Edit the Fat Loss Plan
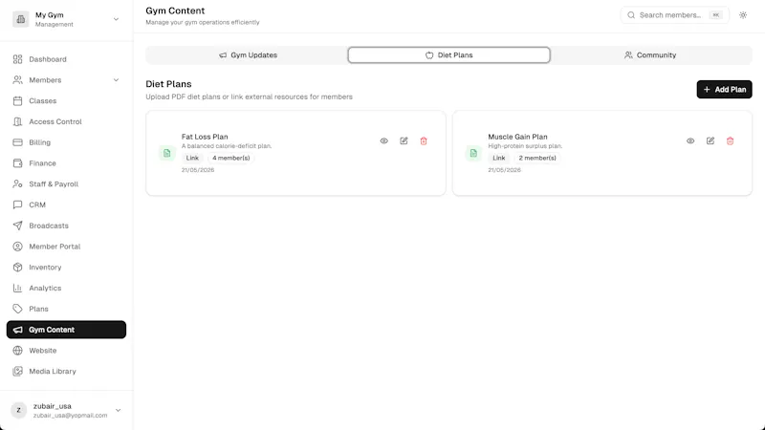This screenshot has height=430, width=765. pos(404,140)
